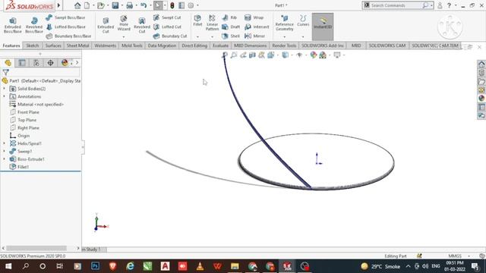Switch to the Evaluate ribbon tab
This screenshot has height=273, width=486.
pos(220,45)
